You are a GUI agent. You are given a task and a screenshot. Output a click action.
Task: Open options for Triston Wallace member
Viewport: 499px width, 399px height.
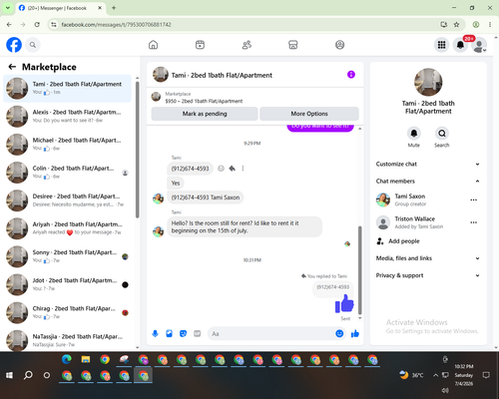(474, 222)
